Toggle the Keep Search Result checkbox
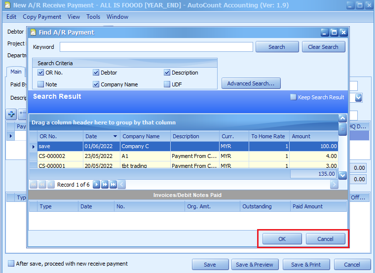 coord(293,97)
